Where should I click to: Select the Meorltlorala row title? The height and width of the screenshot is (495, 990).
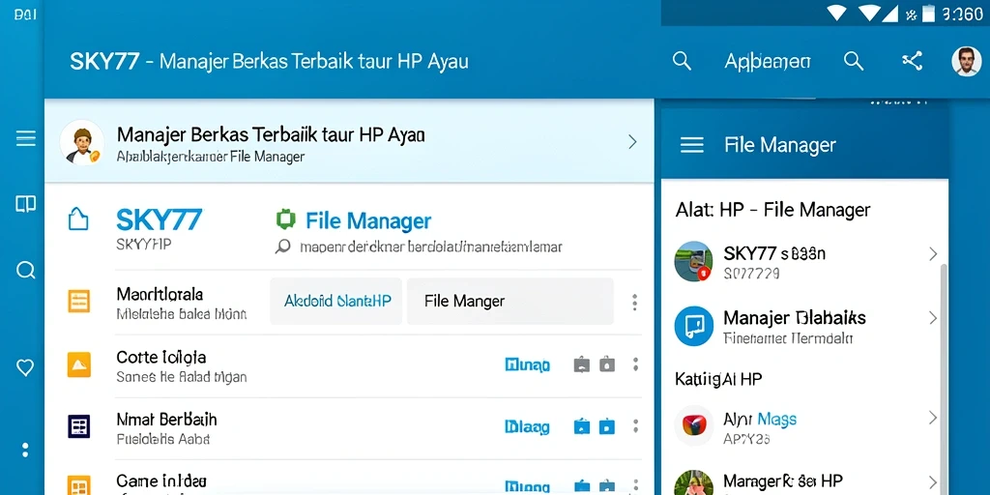pyautogui.click(x=160, y=294)
